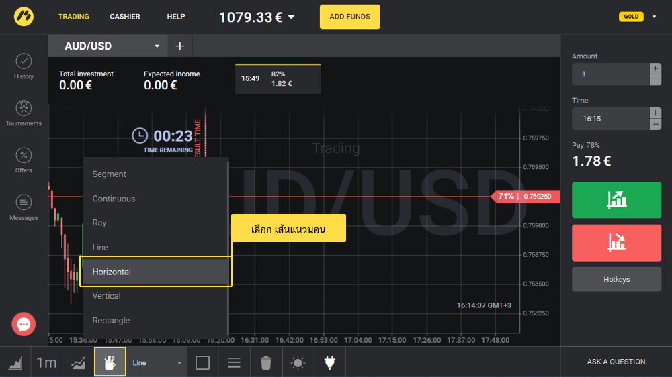Select Horizontal from the line menu

[x=155, y=272]
